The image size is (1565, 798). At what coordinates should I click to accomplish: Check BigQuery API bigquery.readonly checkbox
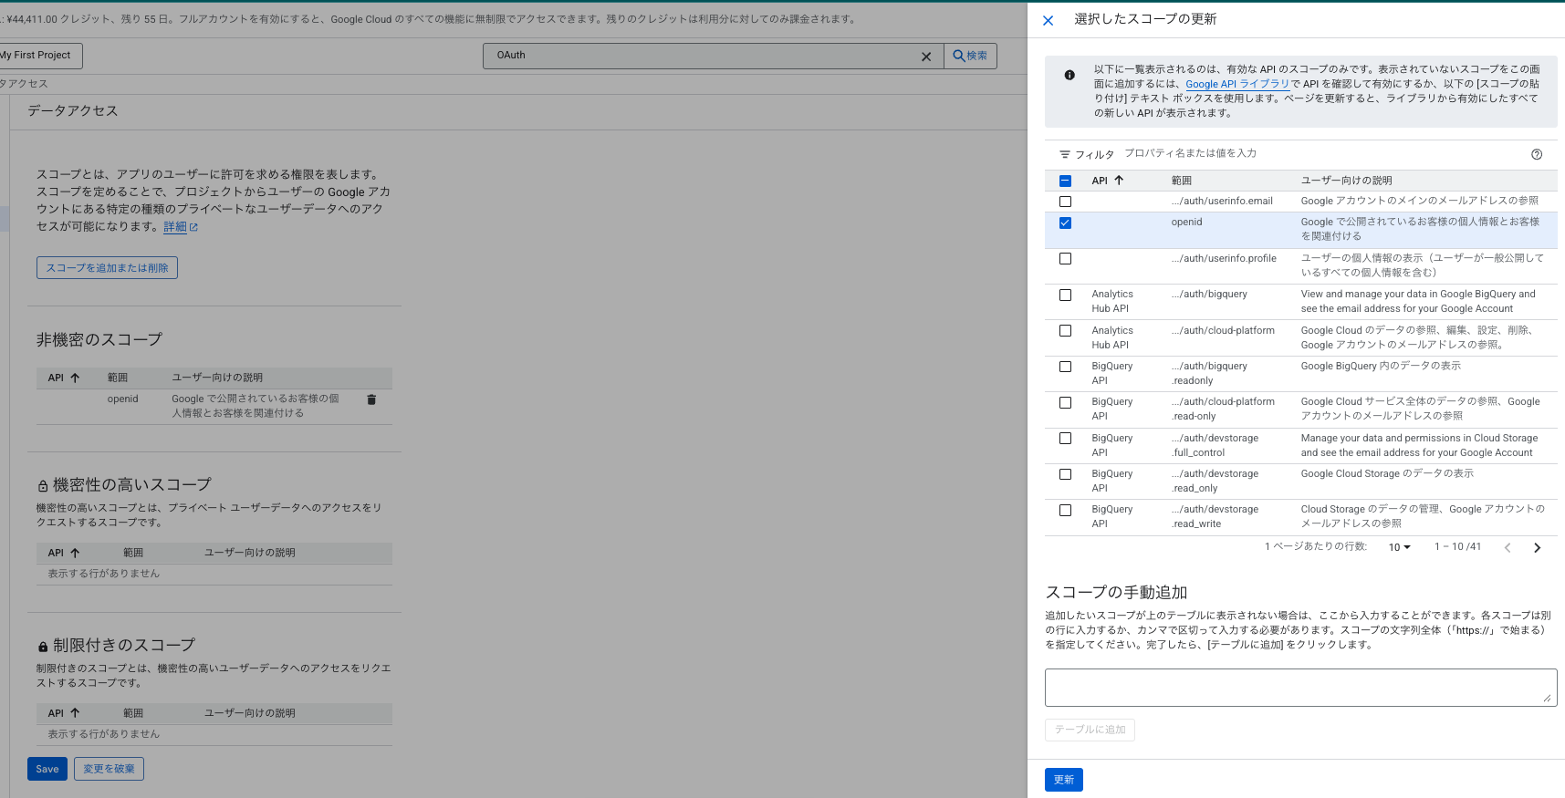tap(1065, 367)
